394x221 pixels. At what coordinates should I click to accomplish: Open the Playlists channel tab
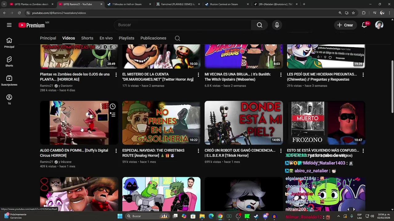(x=127, y=38)
